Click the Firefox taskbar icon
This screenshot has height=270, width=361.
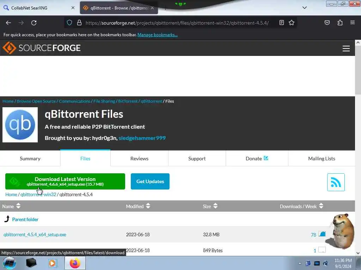click(x=75, y=263)
